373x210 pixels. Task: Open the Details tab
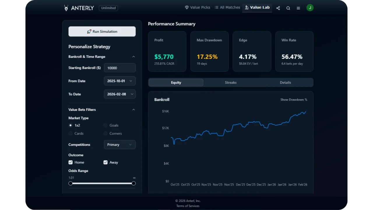[x=285, y=83]
